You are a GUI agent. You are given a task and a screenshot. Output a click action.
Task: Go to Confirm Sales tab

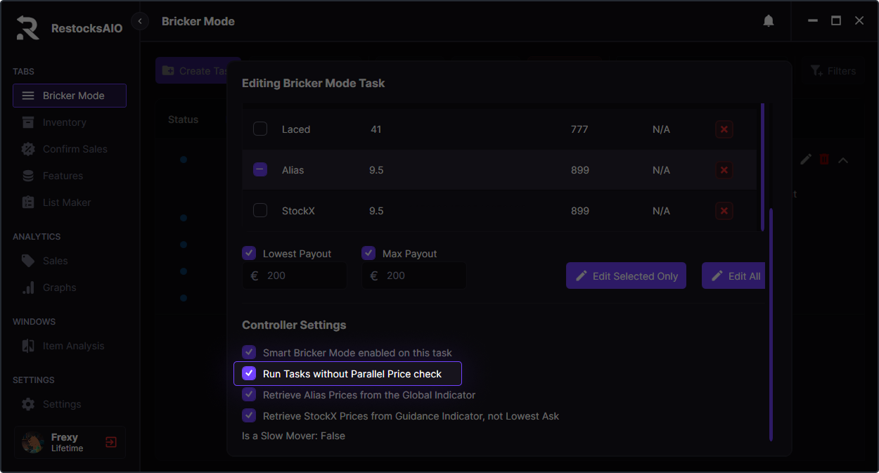click(x=75, y=149)
